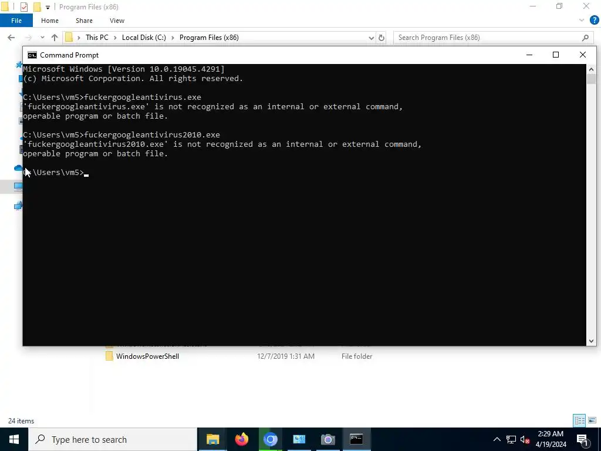The width and height of the screenshot is (601, 451).
Task: Go back using Explorer's back arrow
Action: coord(11,38)
